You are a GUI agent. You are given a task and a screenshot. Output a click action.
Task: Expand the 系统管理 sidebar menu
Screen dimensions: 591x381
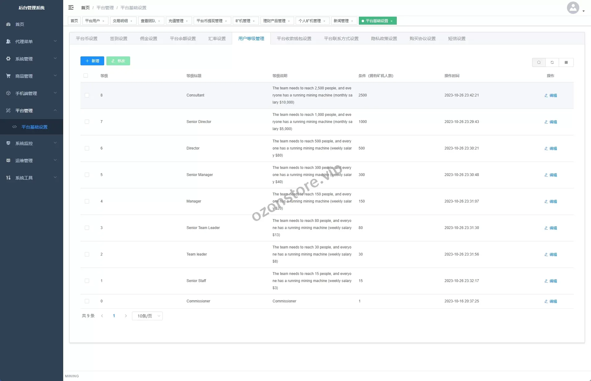[31, 59]
